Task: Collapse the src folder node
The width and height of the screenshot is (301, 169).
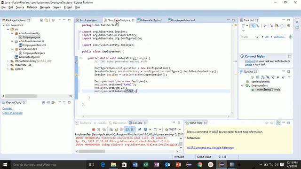Action: tap(8, 29)
